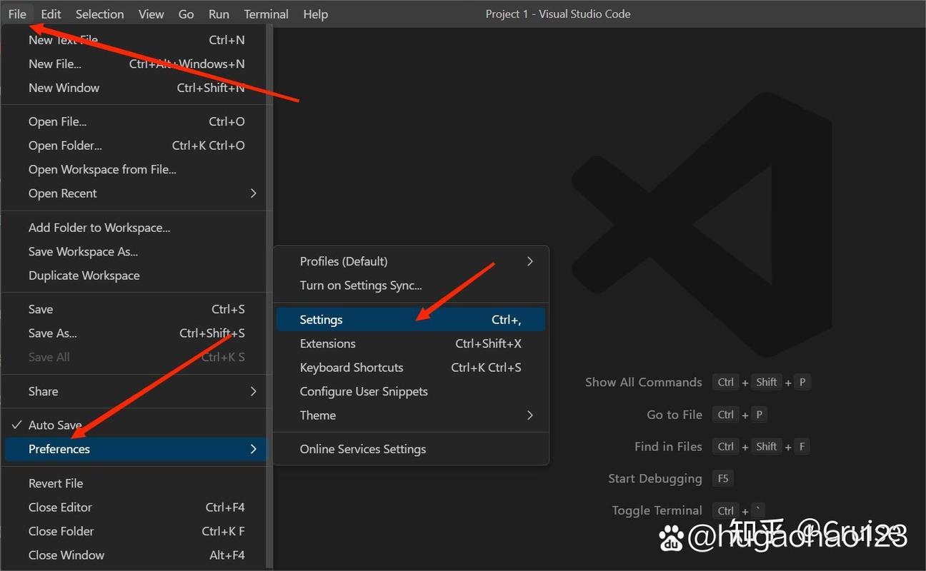Click "Online Services Settings"
The width and height of the screenshot is (926, 571).
[x=363, y=449]
